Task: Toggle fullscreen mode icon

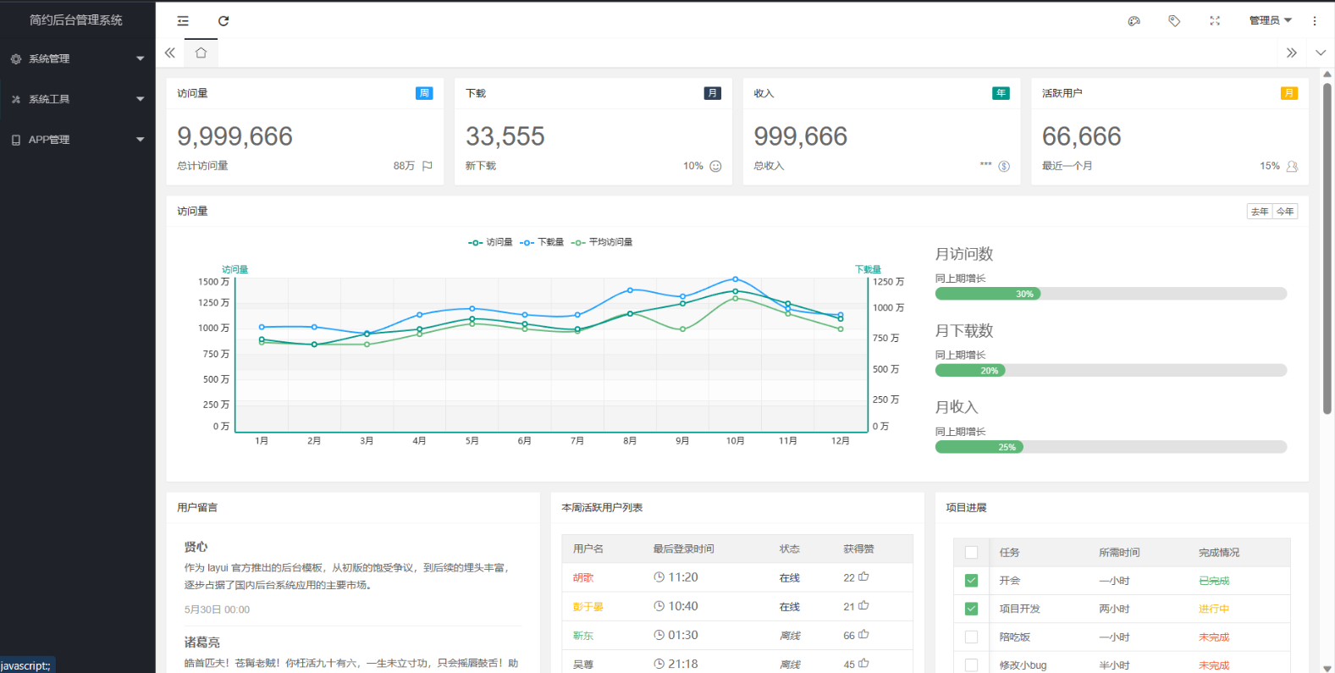Action: click(1215, 21)
